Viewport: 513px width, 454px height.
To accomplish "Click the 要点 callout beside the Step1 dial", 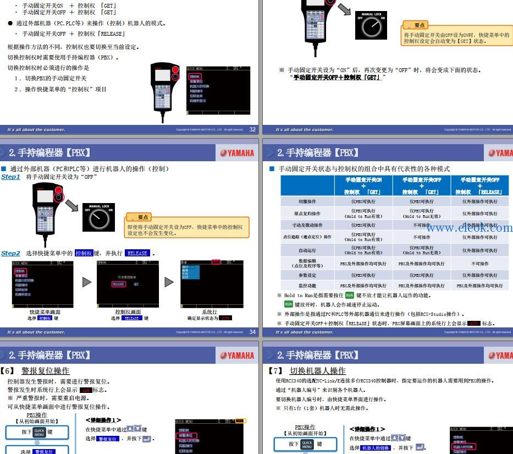I will (187, 226).
